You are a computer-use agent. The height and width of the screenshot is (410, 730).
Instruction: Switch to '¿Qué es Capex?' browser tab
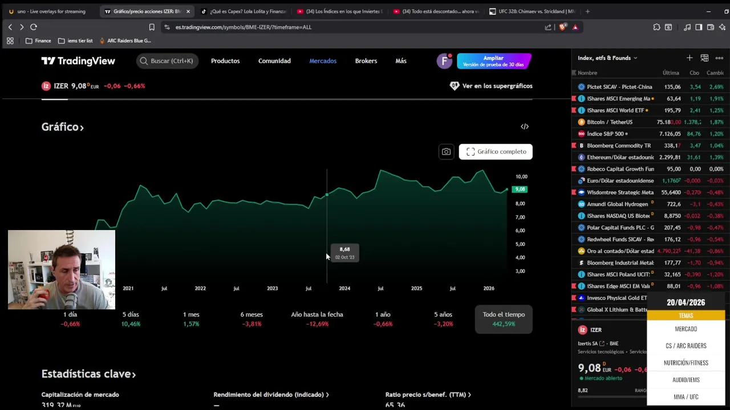click(x=244, y=11)
